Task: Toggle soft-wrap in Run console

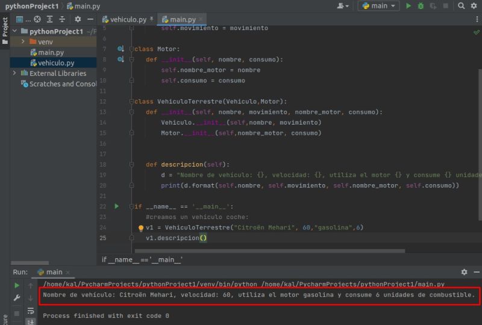Action: pyautogui.click(x=31, y=311)
